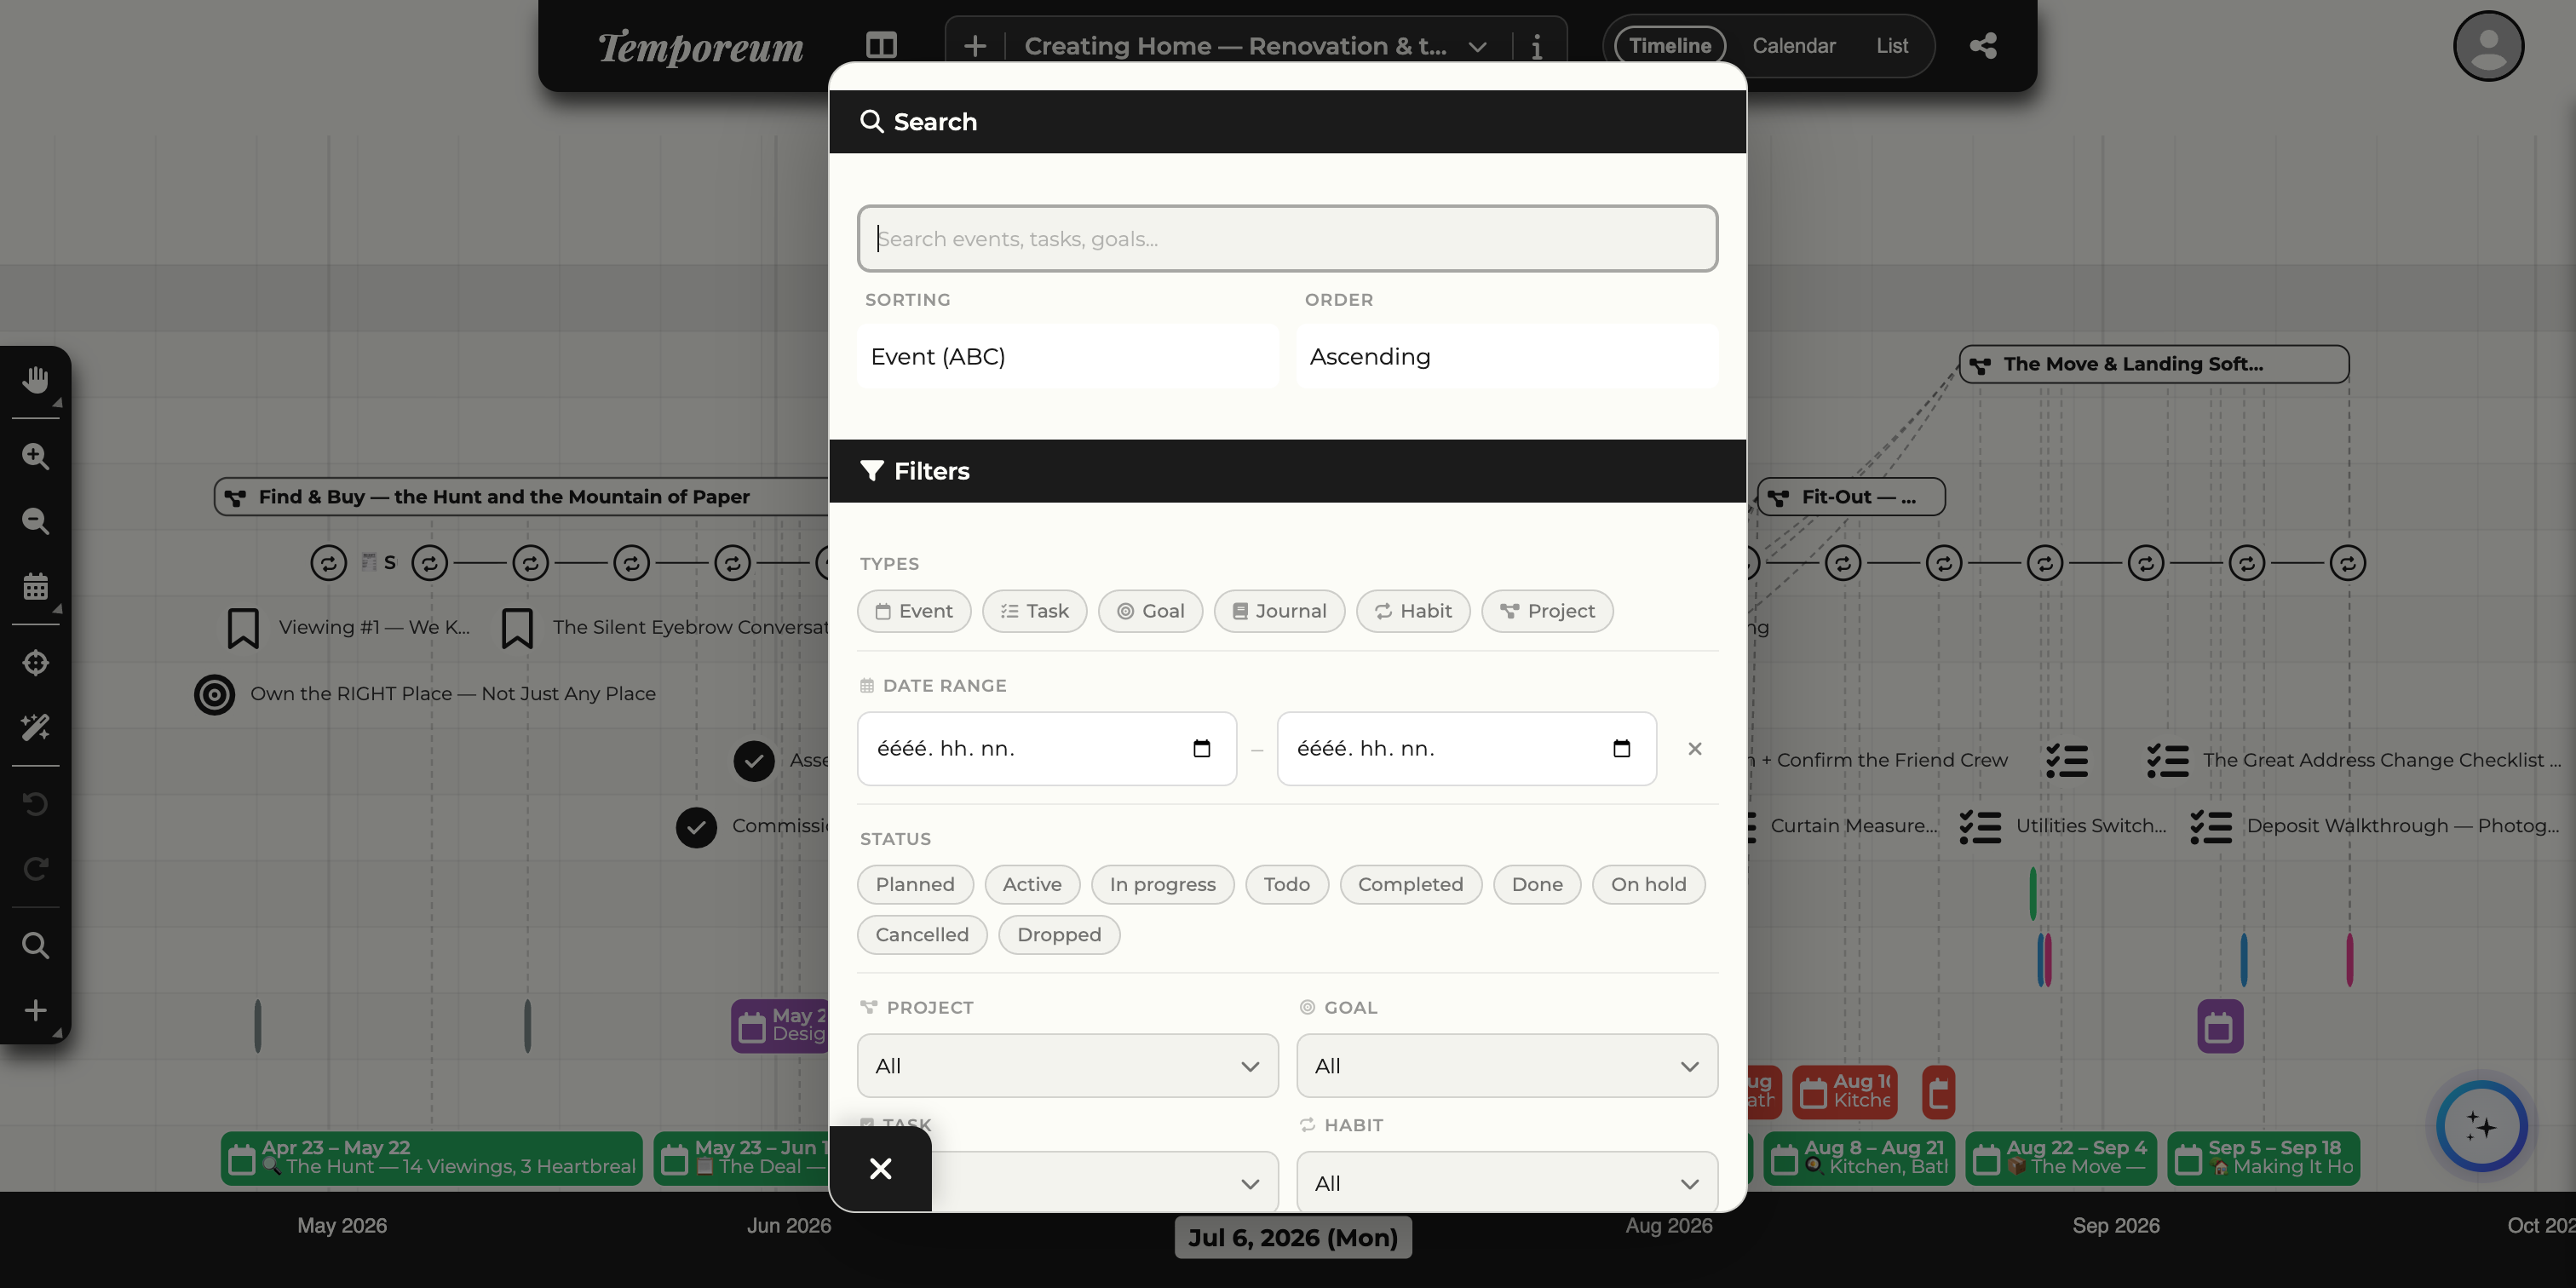Open the start date calendar picker icon
Viewport: 2576px width, 1288px height.
coord(1202,749)
